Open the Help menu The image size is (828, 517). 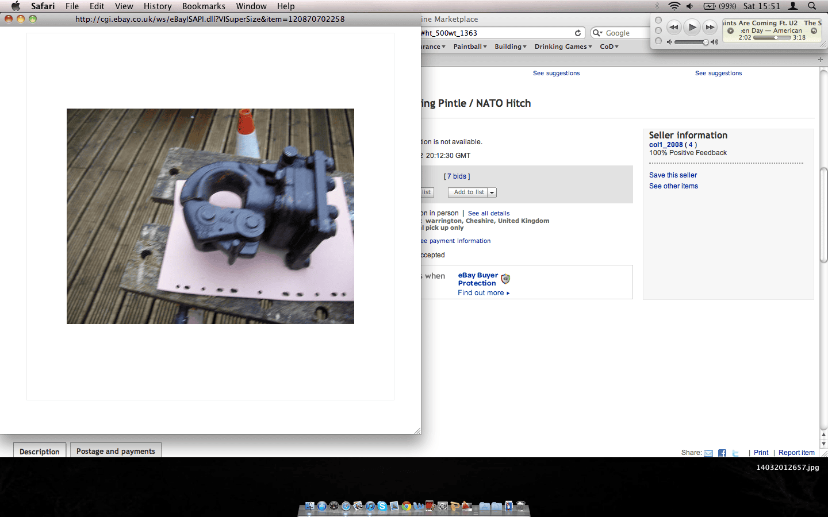[x=286, y=6]
